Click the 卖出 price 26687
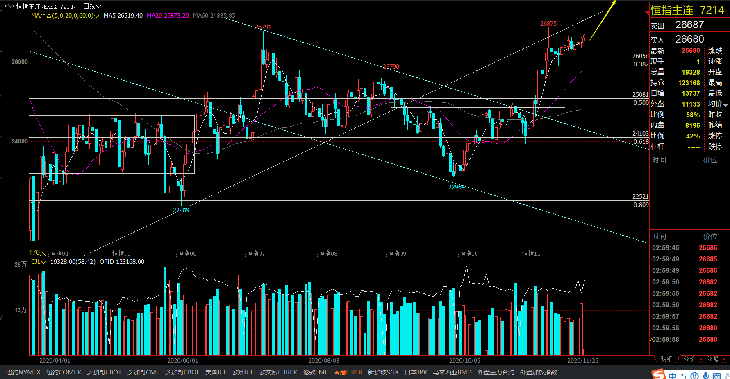This screenshot has height=379, width=730. coord(689,25)
